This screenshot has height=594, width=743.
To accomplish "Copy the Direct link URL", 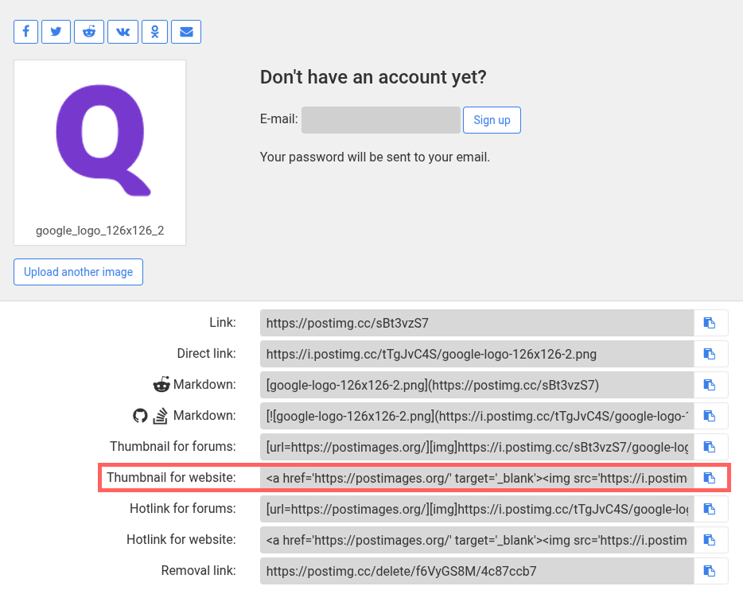I will [710, 354].
